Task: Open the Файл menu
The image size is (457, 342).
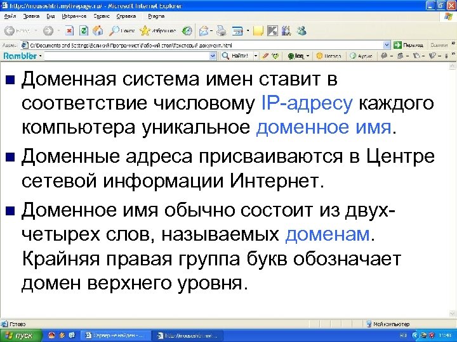Action: [x=10, y=16]
